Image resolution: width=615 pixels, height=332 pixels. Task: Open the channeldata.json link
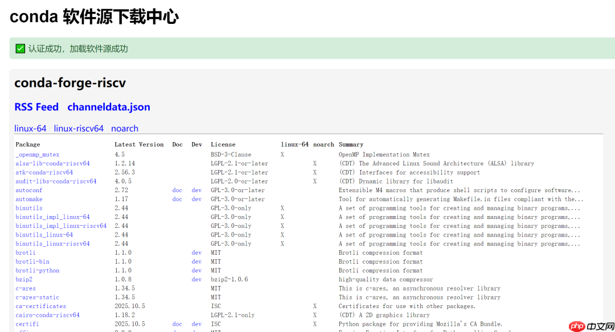pyautogui.click(x=109, y=107)
